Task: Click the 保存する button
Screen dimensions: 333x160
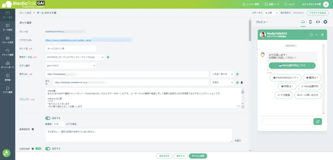Action: (x=180, y=156)
